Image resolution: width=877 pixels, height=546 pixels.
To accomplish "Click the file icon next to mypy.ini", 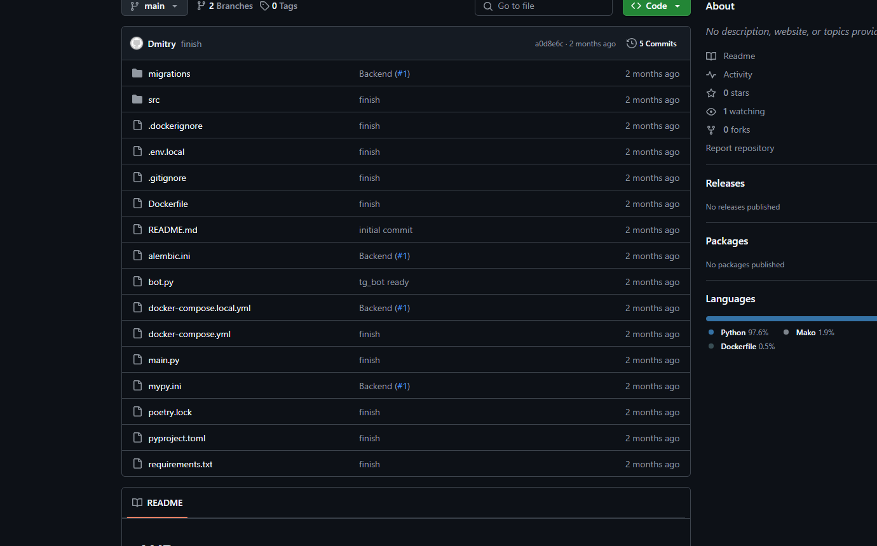I will tap(137, 386).
